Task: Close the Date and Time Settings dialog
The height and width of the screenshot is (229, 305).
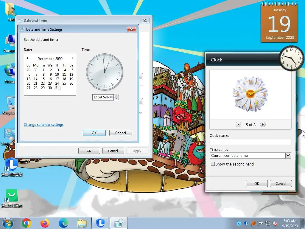Action: point(131,29)
